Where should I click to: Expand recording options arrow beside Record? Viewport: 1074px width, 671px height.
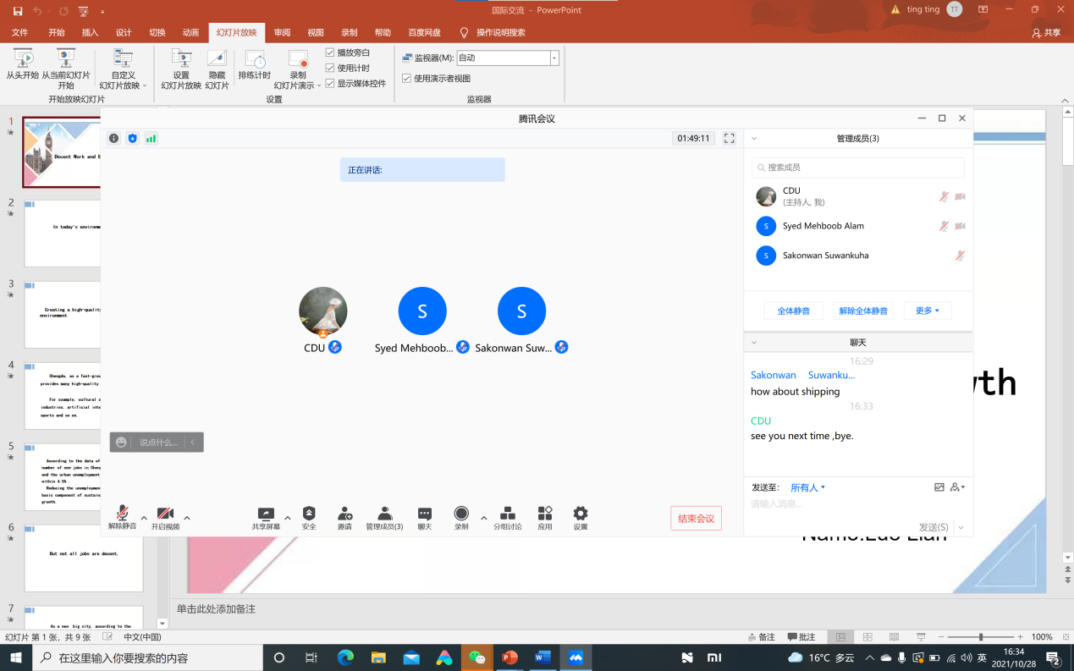(x=484, y=518)
